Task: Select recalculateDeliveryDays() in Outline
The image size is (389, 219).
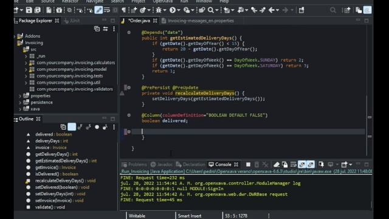Action: 65,181
